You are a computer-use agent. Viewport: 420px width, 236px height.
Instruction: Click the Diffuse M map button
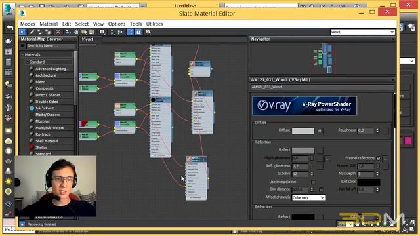[x=320, y=131]
